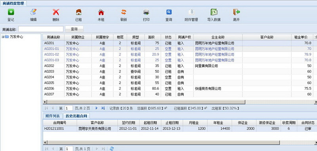Click the 商铺名称 search input field

(41, 29)
